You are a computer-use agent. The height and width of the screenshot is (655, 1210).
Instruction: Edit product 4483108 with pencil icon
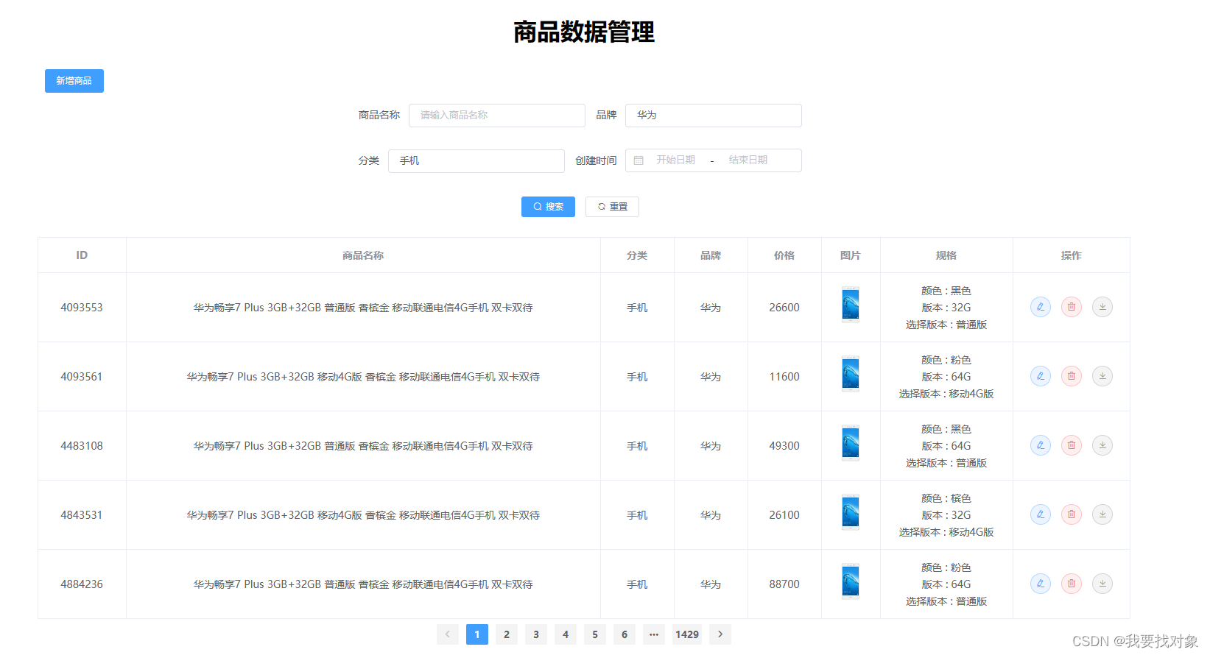tap(1040, 445)
